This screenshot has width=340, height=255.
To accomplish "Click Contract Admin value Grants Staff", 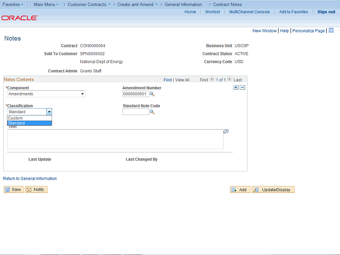I will (x=91, y=71).
